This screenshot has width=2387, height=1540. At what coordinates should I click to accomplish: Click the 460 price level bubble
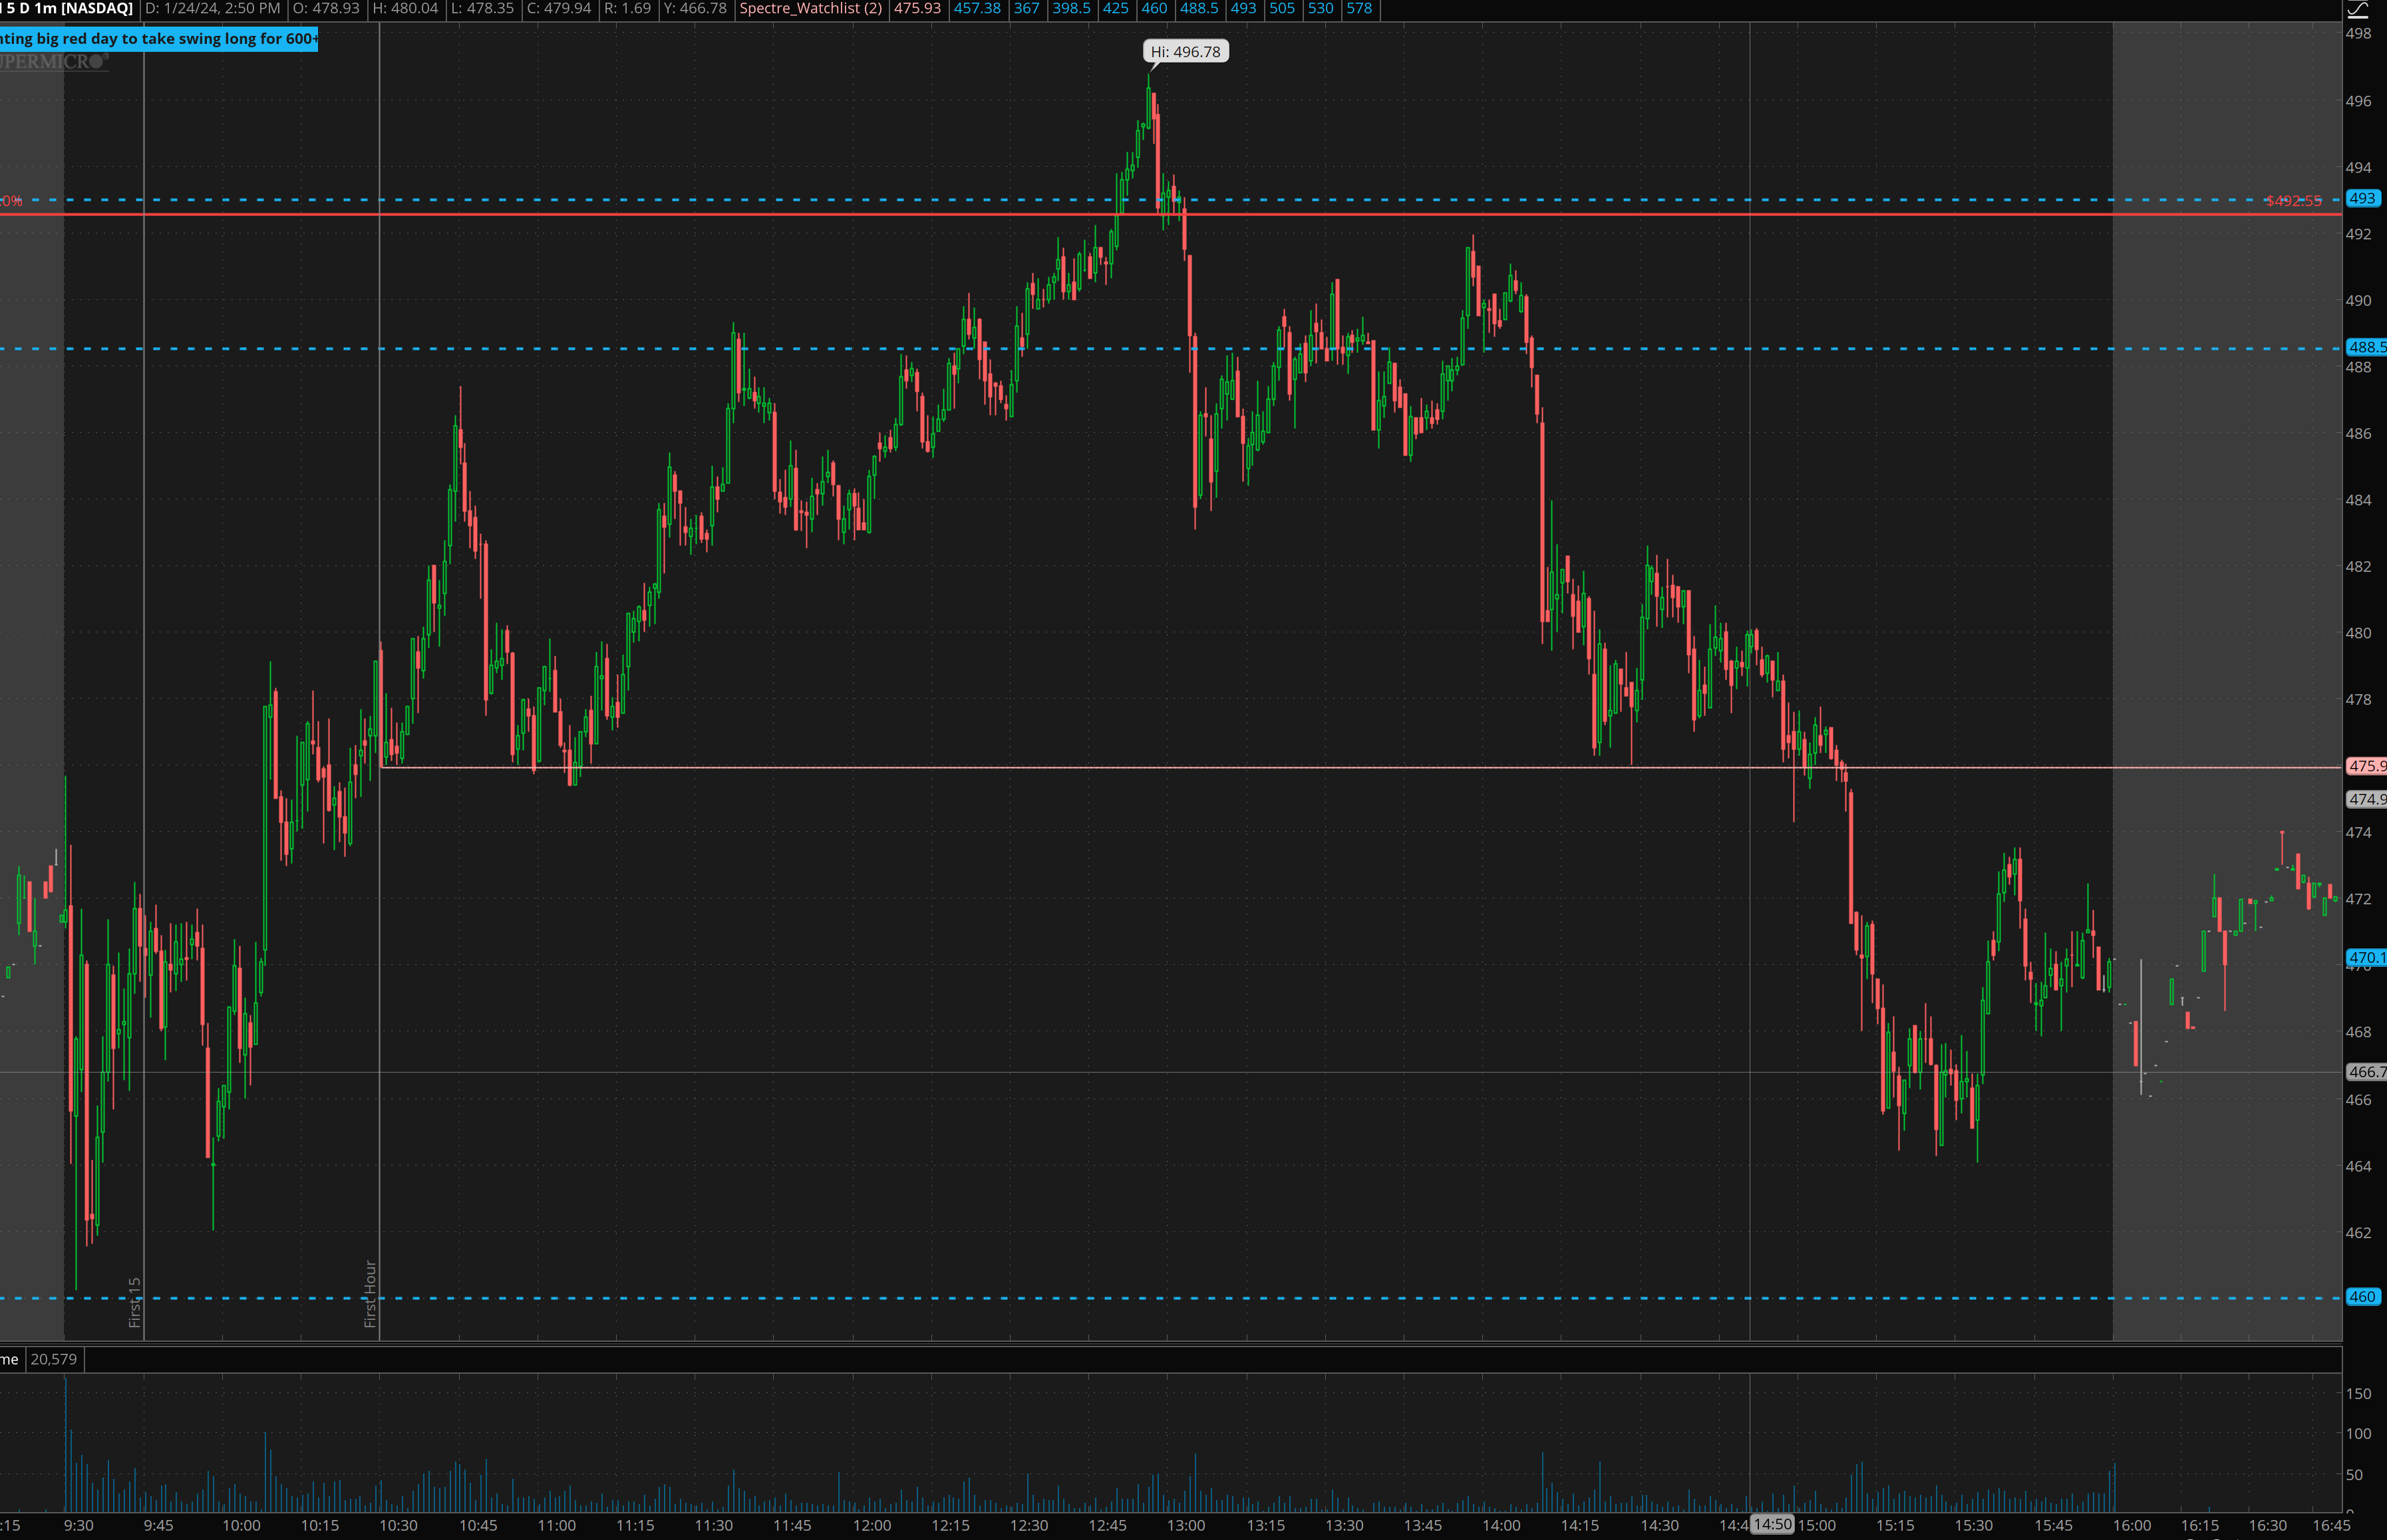point(2362,1297)
